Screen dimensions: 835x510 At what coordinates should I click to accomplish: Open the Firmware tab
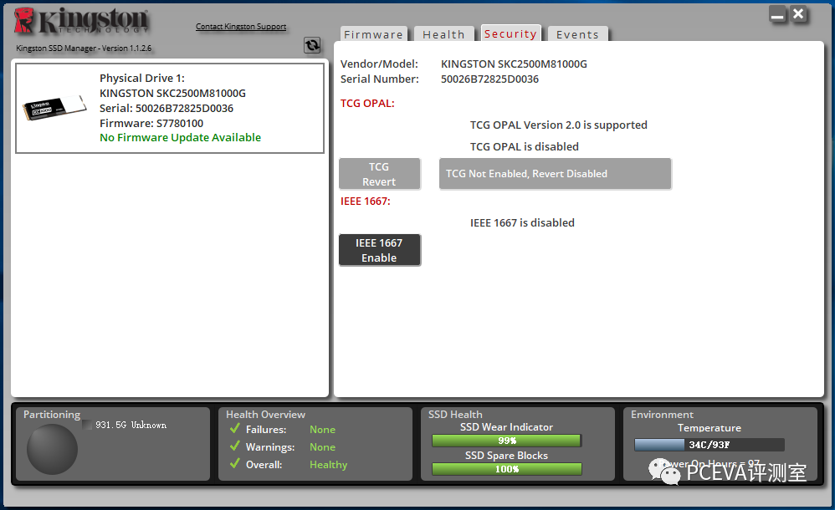(373, 34)
